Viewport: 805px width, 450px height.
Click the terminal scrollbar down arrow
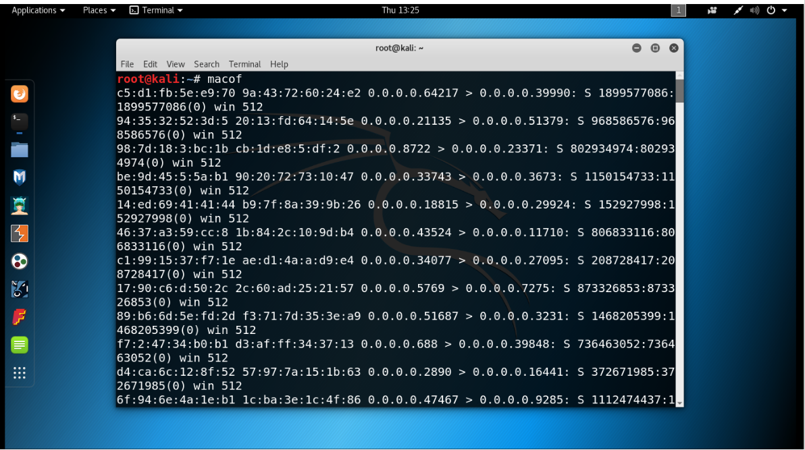pyautogui.click(x=680, y=403)
